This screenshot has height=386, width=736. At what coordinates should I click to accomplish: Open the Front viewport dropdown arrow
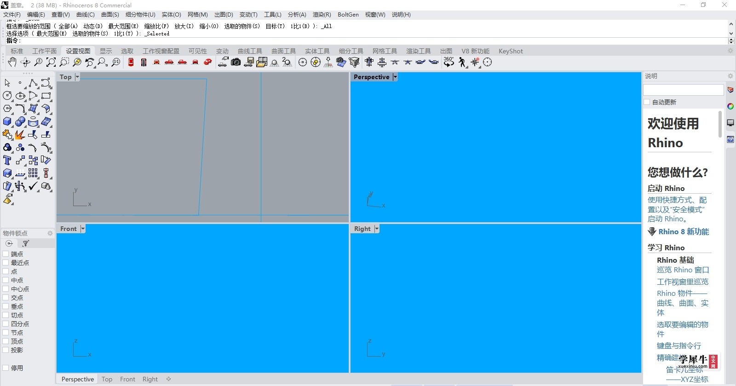pos(83,229)
